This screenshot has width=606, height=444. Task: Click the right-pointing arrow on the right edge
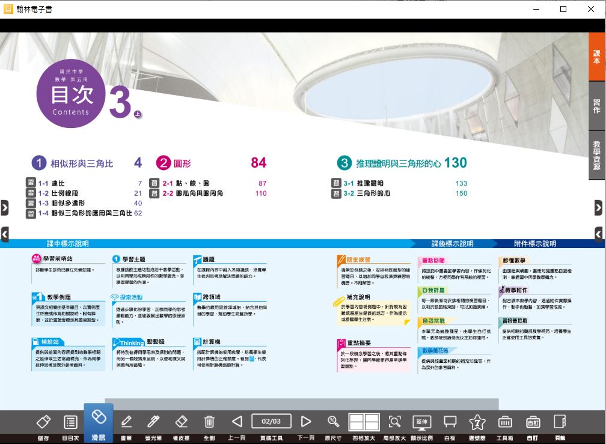pyautogui.click(x=598, y=208)
